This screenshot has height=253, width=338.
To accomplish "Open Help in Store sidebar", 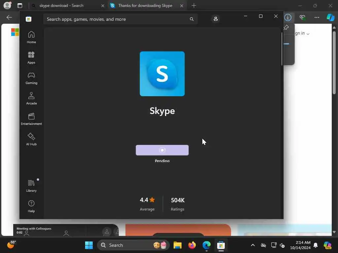I will point(31,206).
